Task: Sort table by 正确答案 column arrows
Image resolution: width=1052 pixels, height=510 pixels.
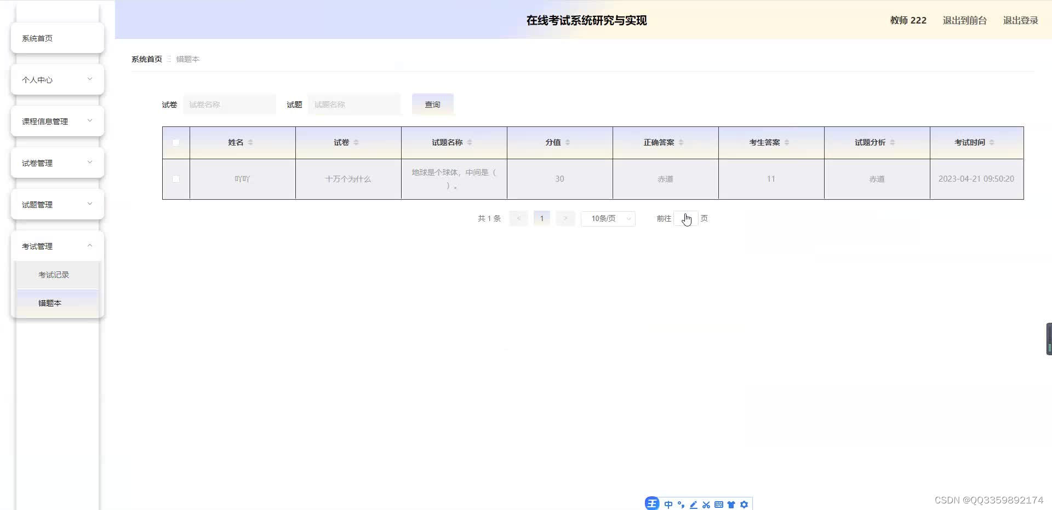Action: click(681, 142)
